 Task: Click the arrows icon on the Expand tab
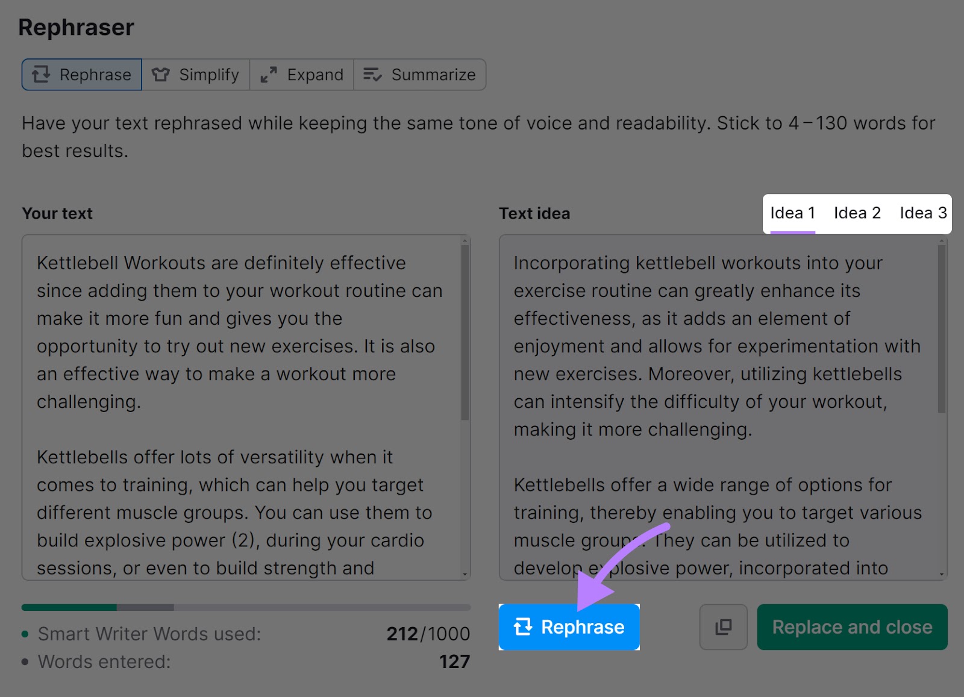(x=269, y=74)
